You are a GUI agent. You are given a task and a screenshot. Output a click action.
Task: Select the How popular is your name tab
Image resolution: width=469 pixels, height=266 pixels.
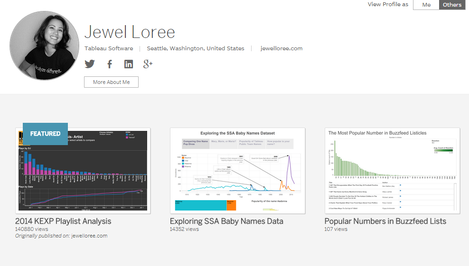pos(279,144)
